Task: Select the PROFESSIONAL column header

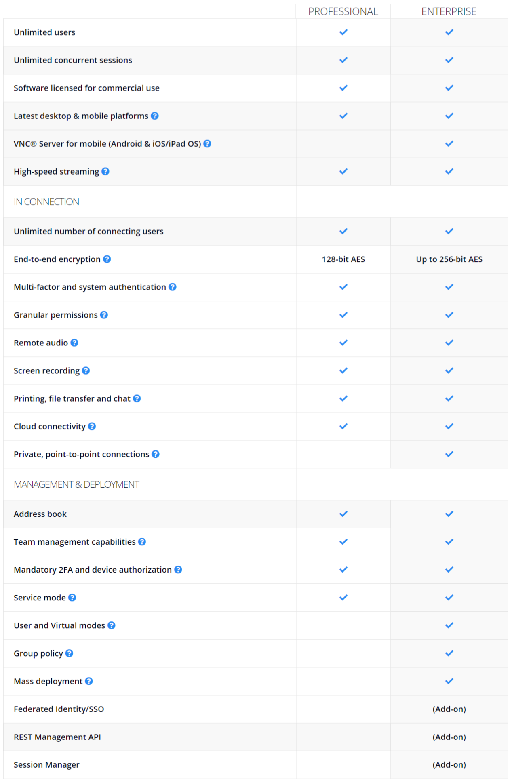Action: [343, 12]
